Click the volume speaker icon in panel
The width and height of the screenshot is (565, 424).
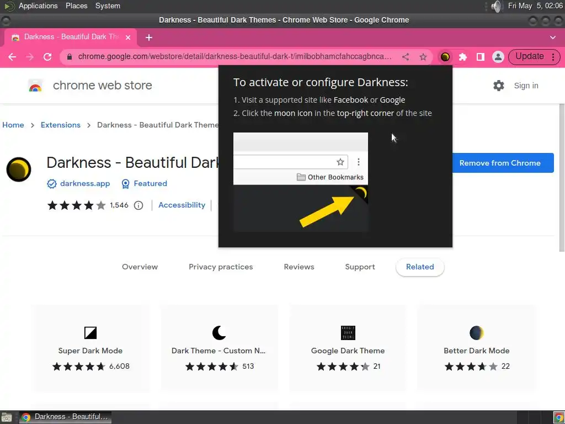(497, 6)
